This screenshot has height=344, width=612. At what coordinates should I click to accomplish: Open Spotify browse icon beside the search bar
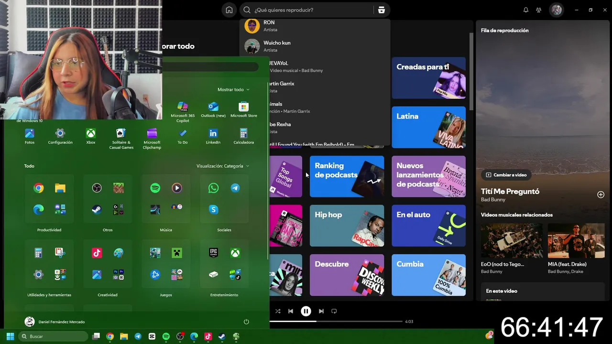(x=381, y=10)
